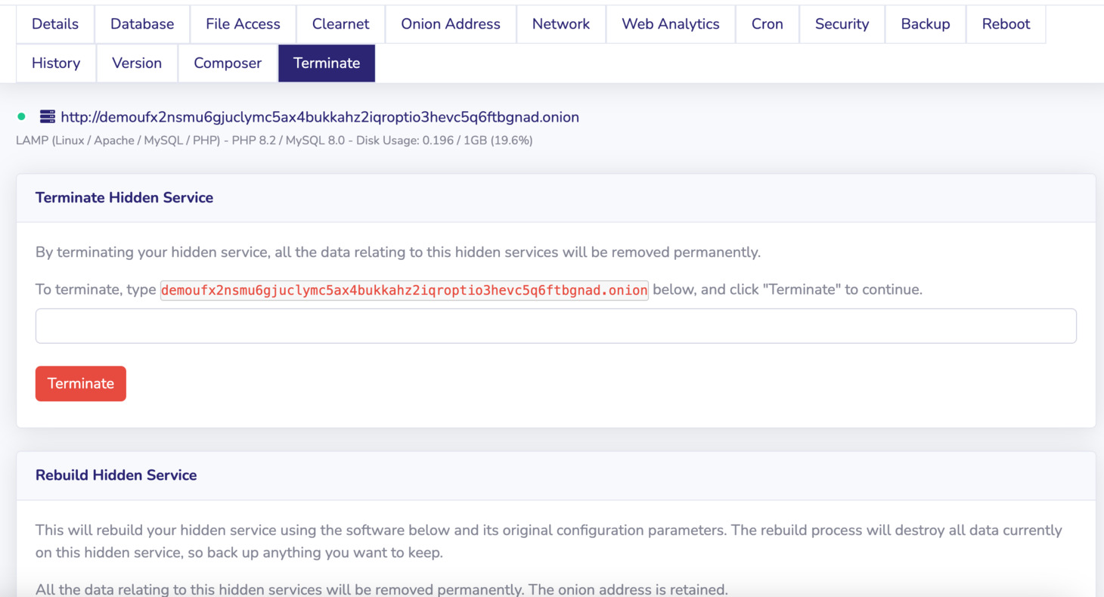Click the rebuild process description paragraph
Screen dimensions: 1104x597
549,541
